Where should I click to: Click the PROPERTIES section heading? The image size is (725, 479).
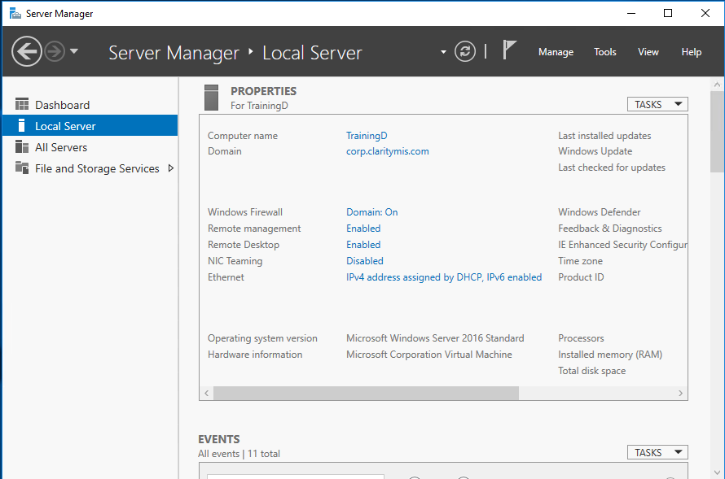tap(264, 91)
